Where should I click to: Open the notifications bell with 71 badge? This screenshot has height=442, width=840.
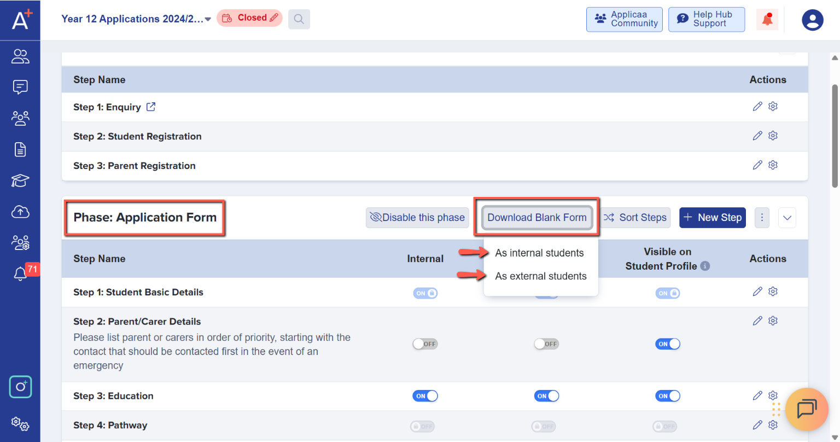20,273
